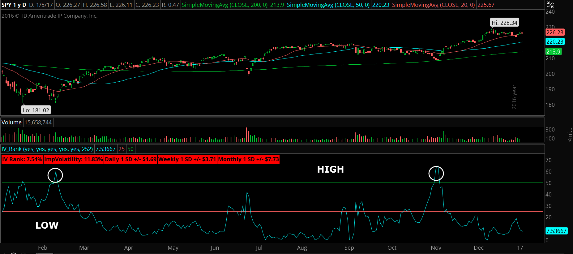Image resolution: width=573 pixels, height=254 pixels.
Task: Click the red 226.23 bubble on price axis
Action: point(555,32)
